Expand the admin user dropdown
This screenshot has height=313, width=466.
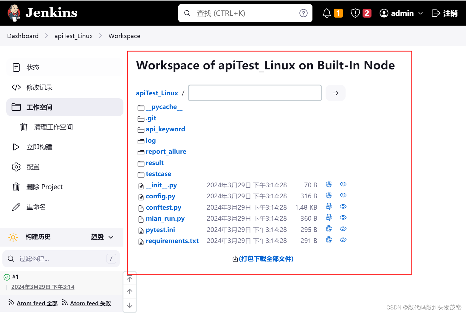(x=421, y=13)
